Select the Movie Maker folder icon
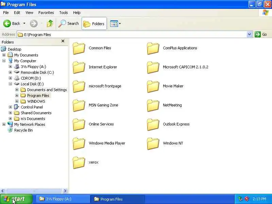The image size is (272, 204). (x=153, y=87)
